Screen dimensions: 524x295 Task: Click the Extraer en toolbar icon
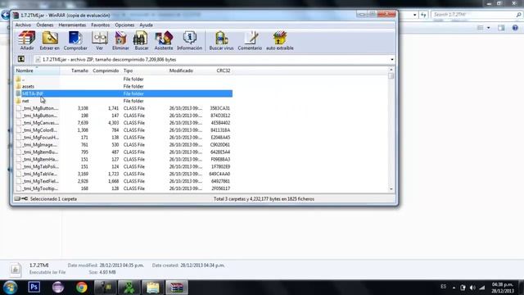click(49, 40)
